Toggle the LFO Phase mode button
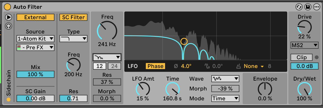 click(x=155, y=66)
